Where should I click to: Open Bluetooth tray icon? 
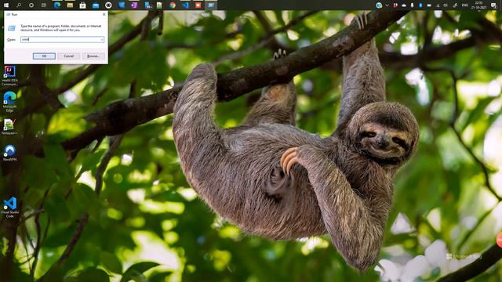[420, 5]
